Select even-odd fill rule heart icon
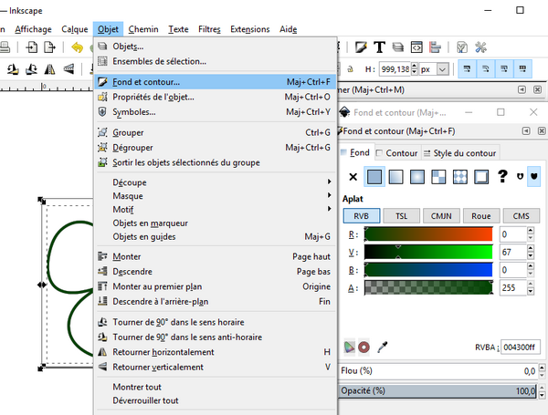This screenshot has width=548, height=415. 520,176
